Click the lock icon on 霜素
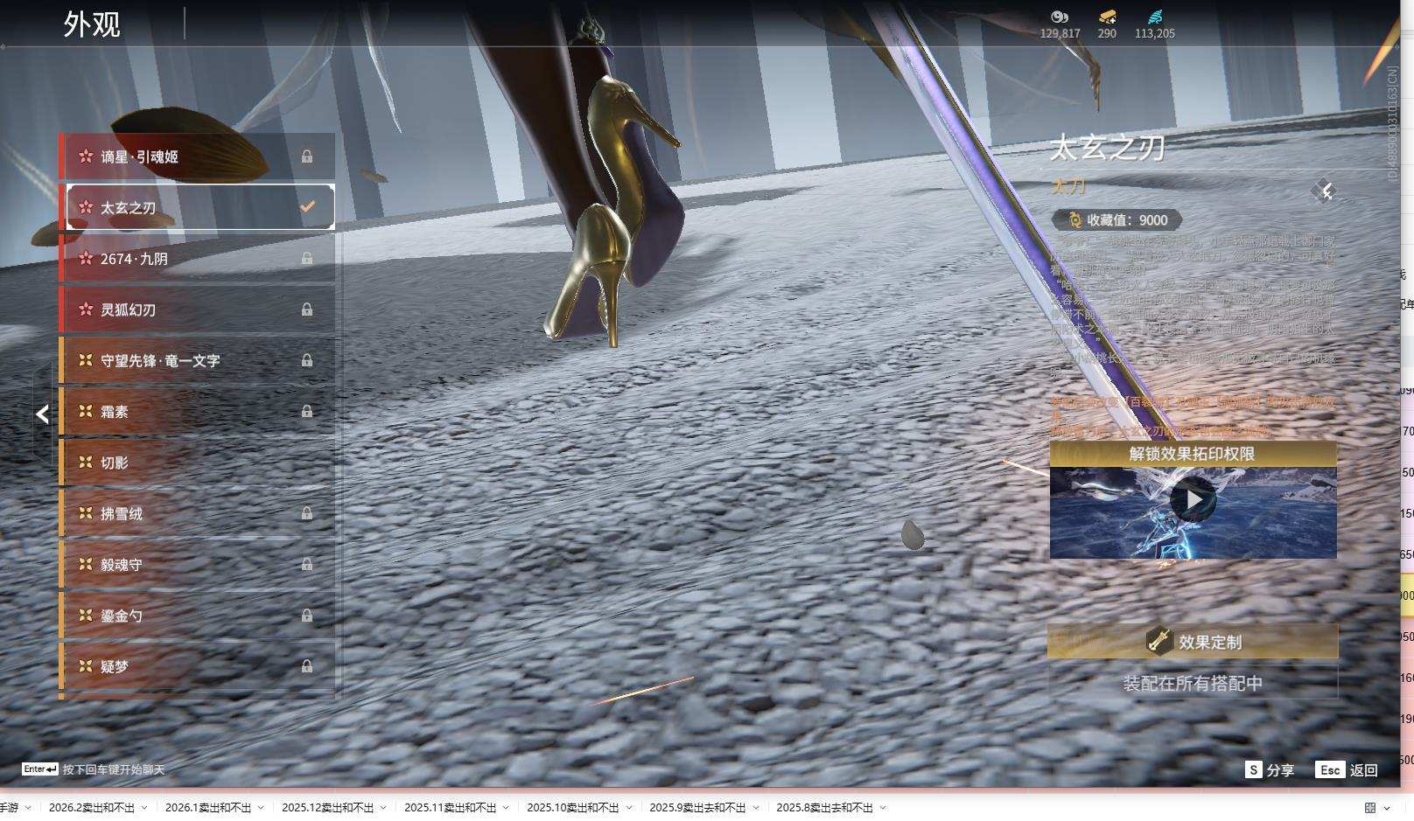The height and width of the screenshot is (821, 1414). click(307, 411)
